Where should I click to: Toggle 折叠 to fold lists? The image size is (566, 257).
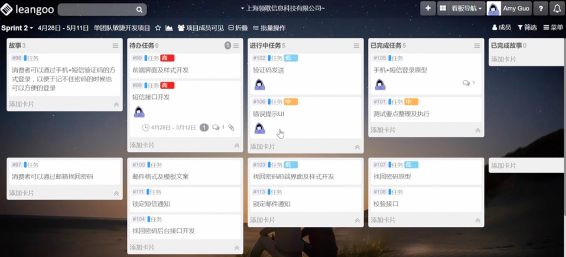click(x=238, y=28)
